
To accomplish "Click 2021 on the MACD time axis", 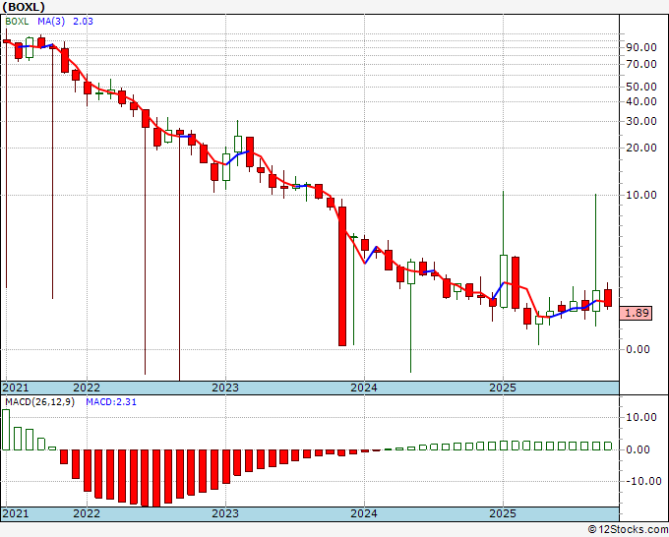I will pos(16,513).
